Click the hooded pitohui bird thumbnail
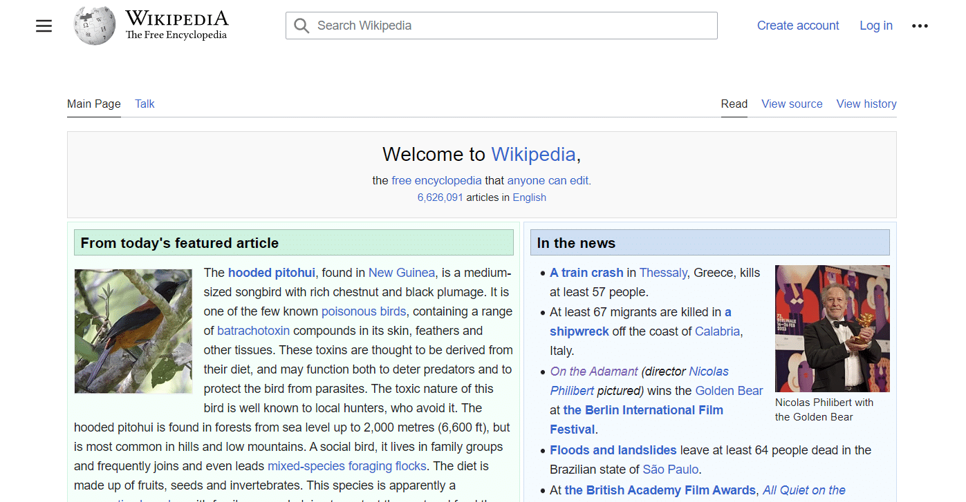 [x=133, y=331]
